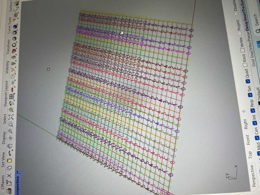
Task: Select the Zoom dynamic magnifier
Action: [10, 131]
